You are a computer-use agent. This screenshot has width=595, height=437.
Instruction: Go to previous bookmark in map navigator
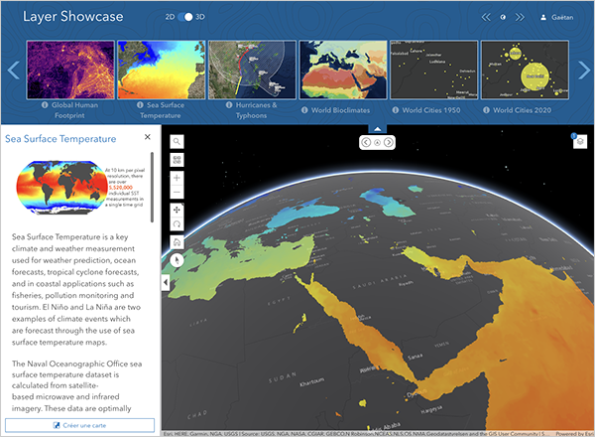(366, 142)
